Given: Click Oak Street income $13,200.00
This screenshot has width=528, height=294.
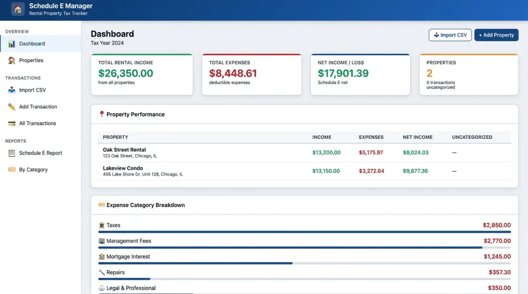Looking at the screenshot, I should tap(326, 153).
